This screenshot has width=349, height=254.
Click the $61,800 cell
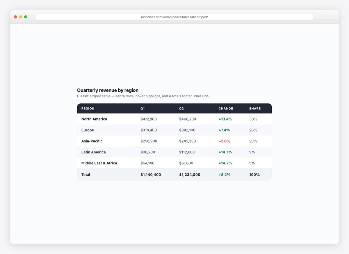(186, 163)
